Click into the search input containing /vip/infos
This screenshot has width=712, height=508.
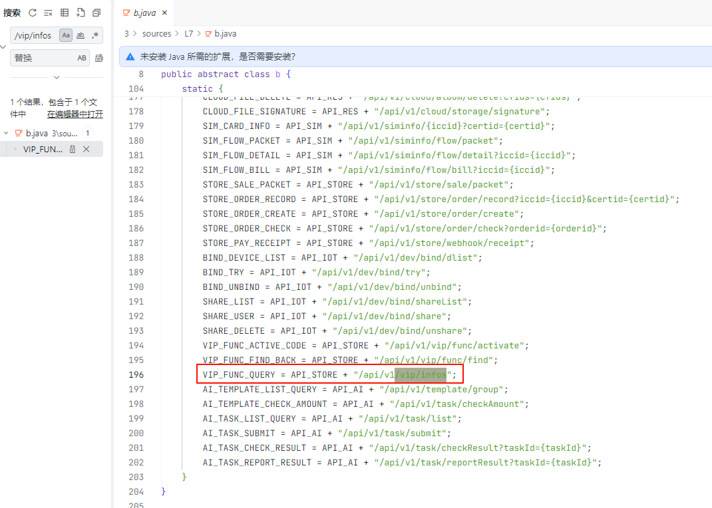tap(35, 35)
